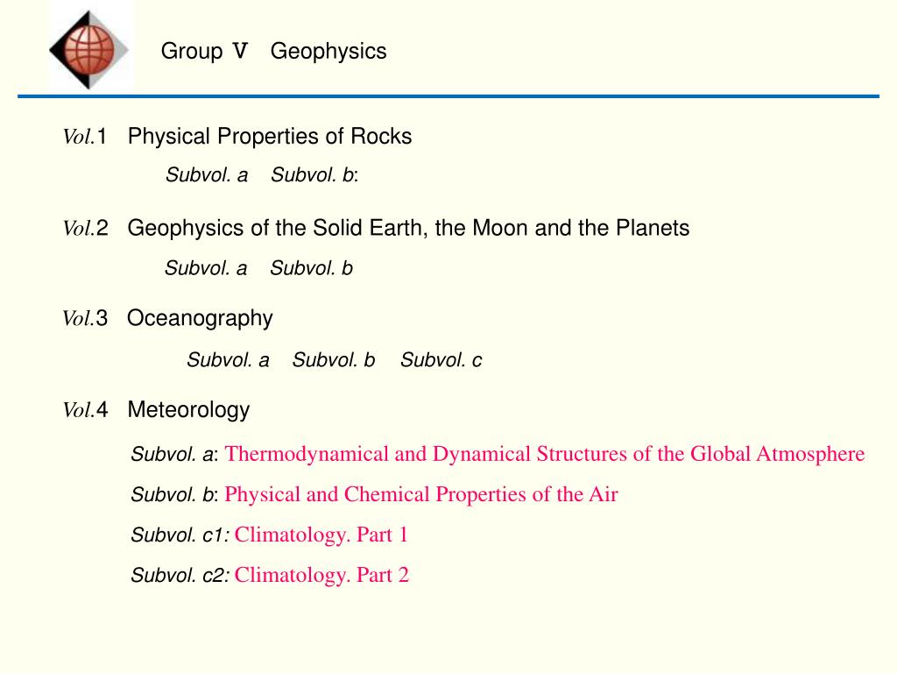
Task: Click the Vol.3 Oceanography heading
Action: (168, 318)
